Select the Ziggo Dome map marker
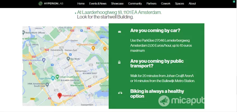Viewport: 237px width, 112px height. point(53,78)
